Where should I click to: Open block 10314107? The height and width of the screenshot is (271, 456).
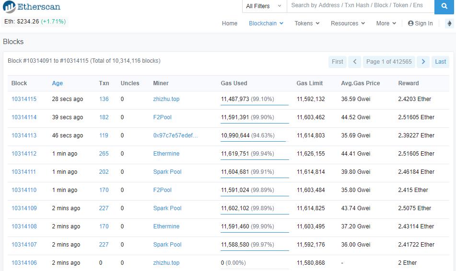pyautogui.click(x=24, y=245)
